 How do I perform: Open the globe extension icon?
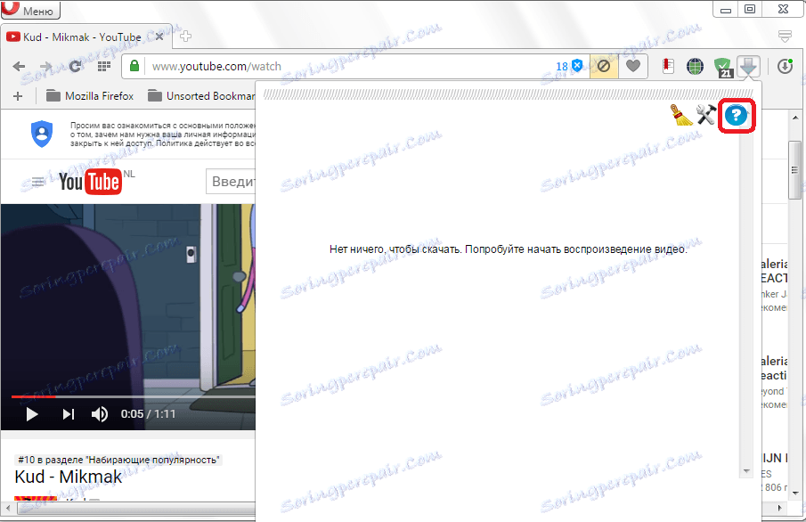695,66
